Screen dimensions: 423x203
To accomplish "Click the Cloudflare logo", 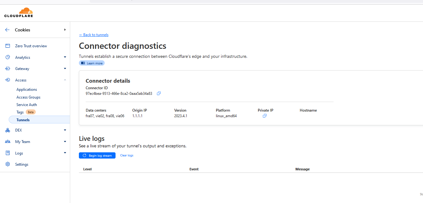I will click(x=19, y=12).
